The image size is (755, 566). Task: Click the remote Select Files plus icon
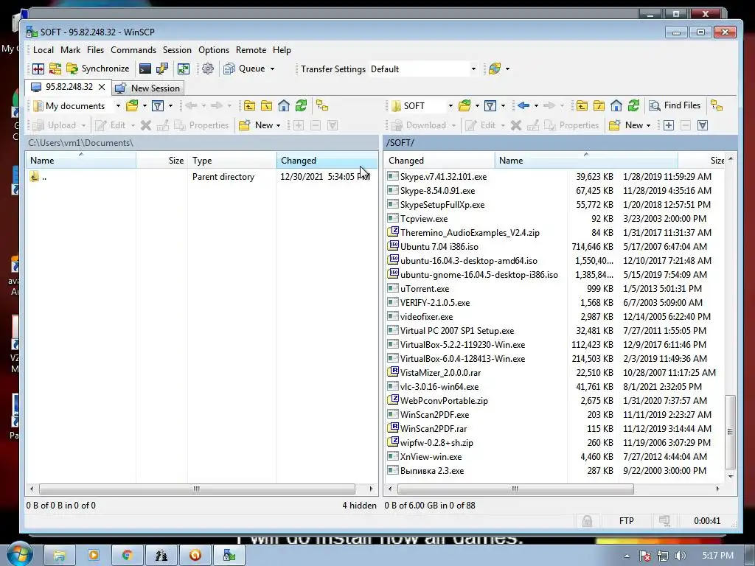668,125
